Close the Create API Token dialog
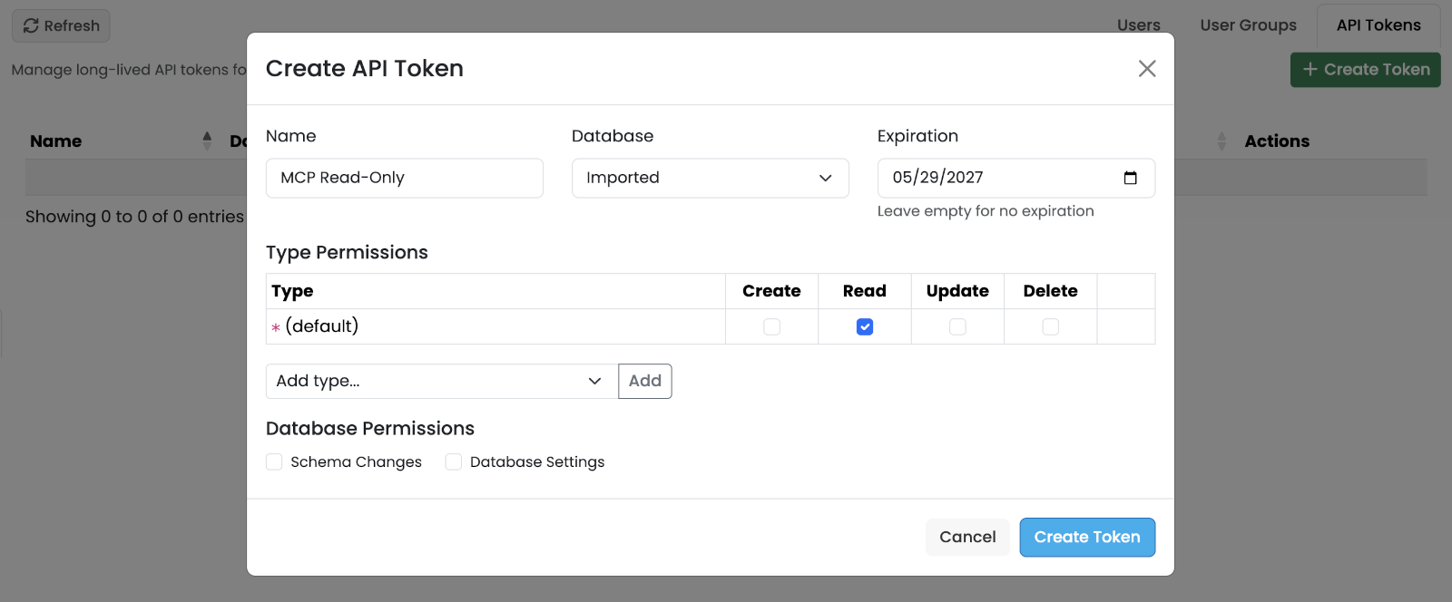1452x602 pixels. pyautogui.click(x=1147, y=69)
